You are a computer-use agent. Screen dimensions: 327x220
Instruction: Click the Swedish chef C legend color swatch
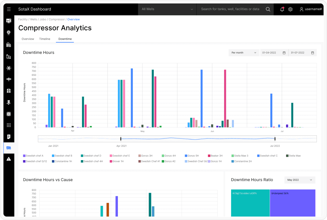click(258, 156)
